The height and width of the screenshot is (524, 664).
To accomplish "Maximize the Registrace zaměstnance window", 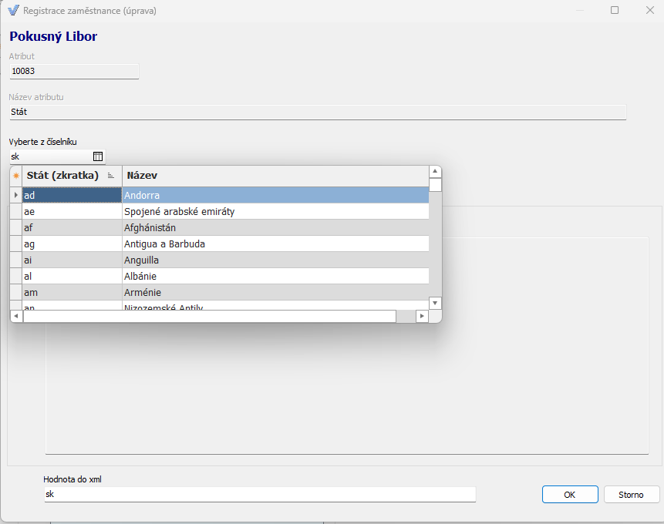I will (x=615, y=11).
